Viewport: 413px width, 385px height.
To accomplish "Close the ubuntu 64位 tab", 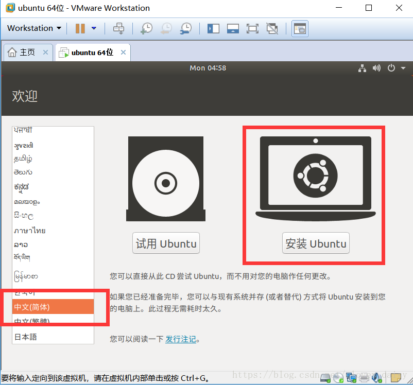I will pos(123,52).
